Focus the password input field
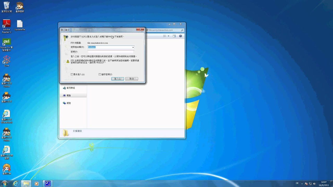Viewport: 333px width, 187px height. 111,52
